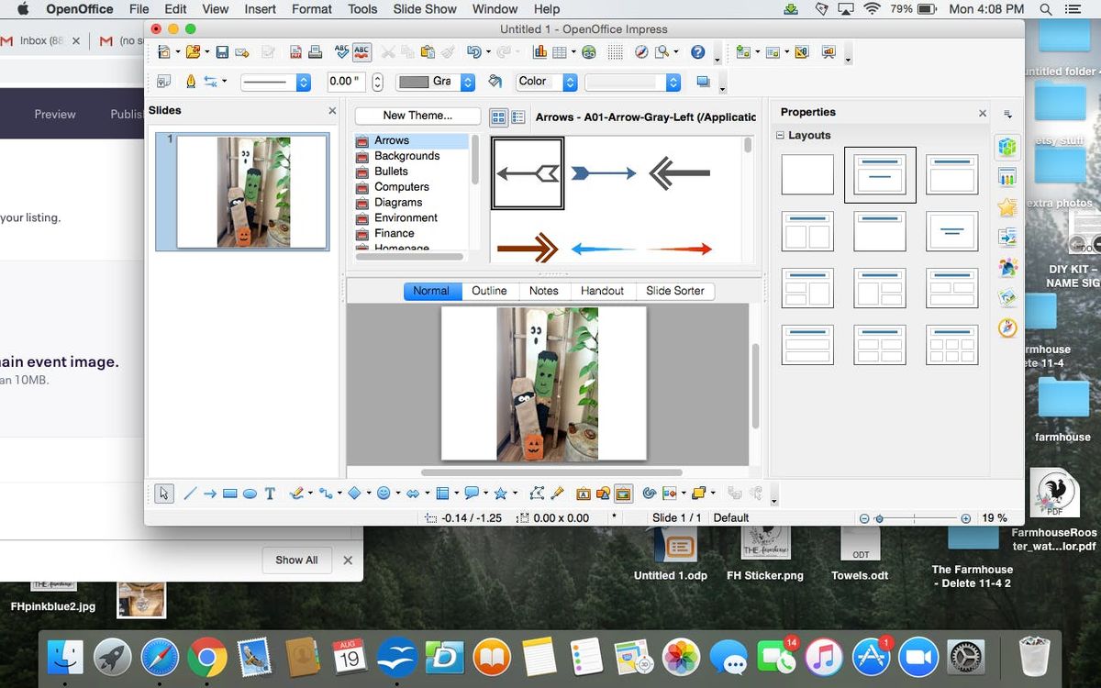Toggle thumbnail icon view in Gallery
This screenshot has width=1101, height=688.
click(499, 117)
